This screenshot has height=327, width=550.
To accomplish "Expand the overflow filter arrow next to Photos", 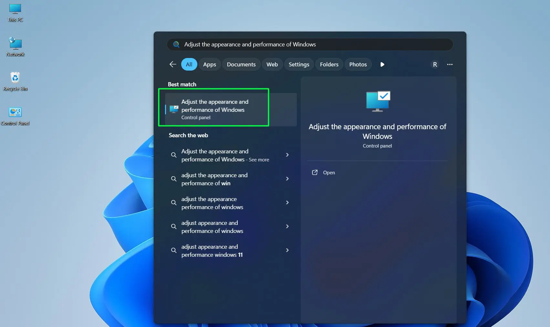I will click(x=382, y=64).
